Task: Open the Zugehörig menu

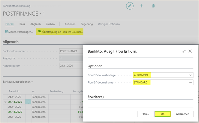Action: click(86, 24)
